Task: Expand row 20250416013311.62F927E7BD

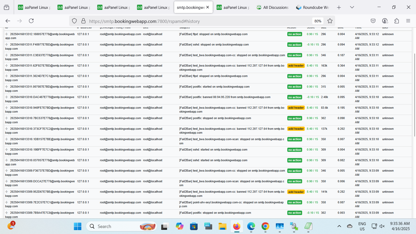Action: pyautogui.click(x=6, y=66)
